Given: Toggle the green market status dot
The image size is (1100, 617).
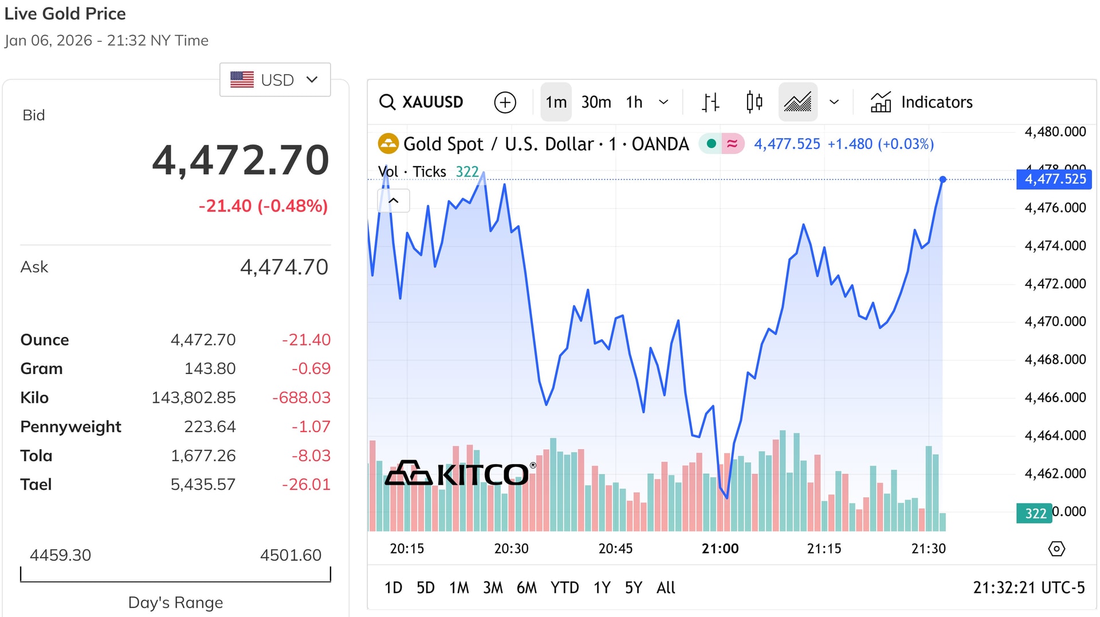Looking at the screenshot, I should pos(710,144).
